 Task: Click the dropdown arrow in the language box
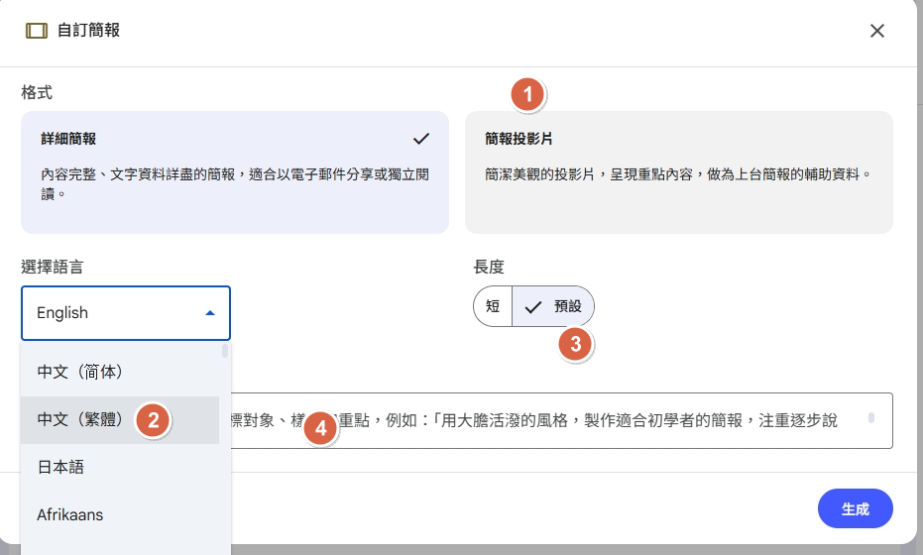tap(209, 313)
